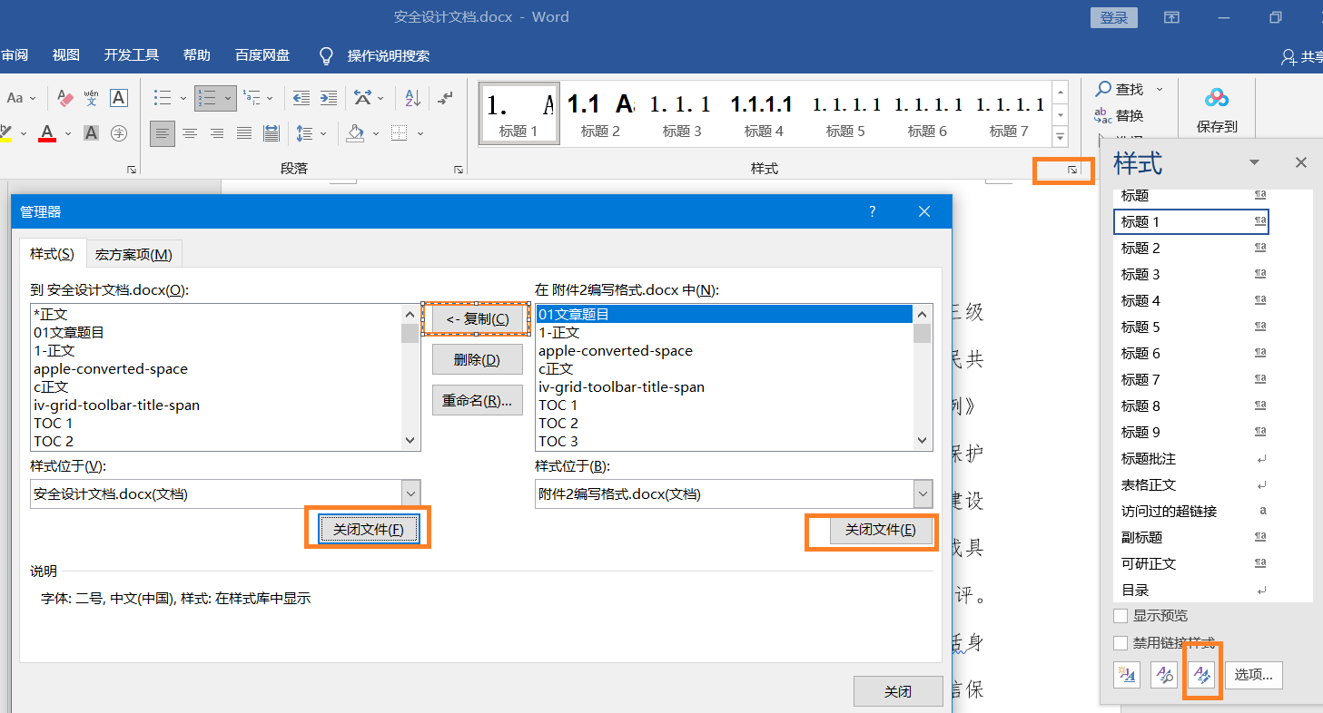1323x713 pixels.
Task: Expand the styles gallery More arrow
Action: [x=1060, y=137]
